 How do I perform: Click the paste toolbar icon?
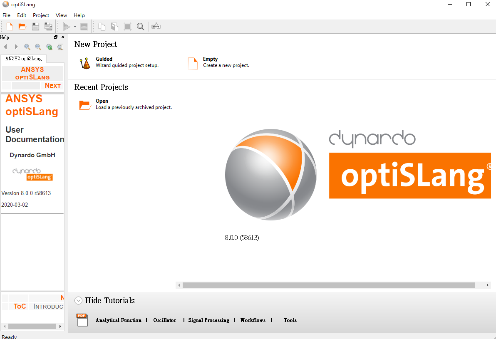(114, 27)
